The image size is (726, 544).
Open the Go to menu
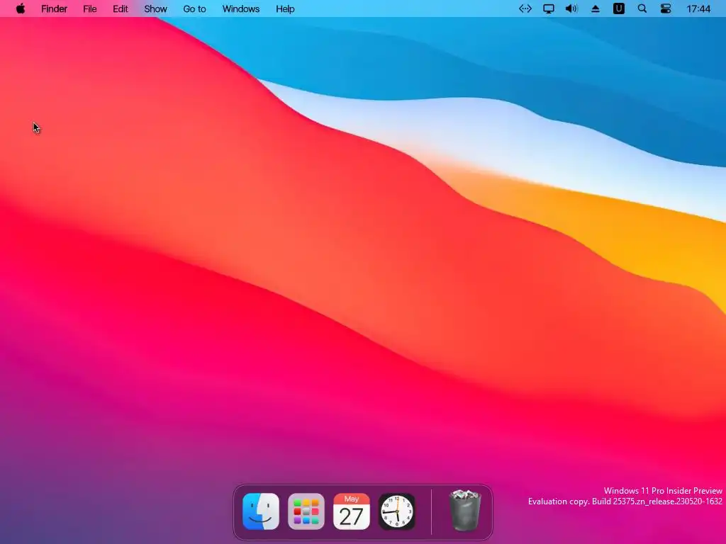(x=194, y=8)
